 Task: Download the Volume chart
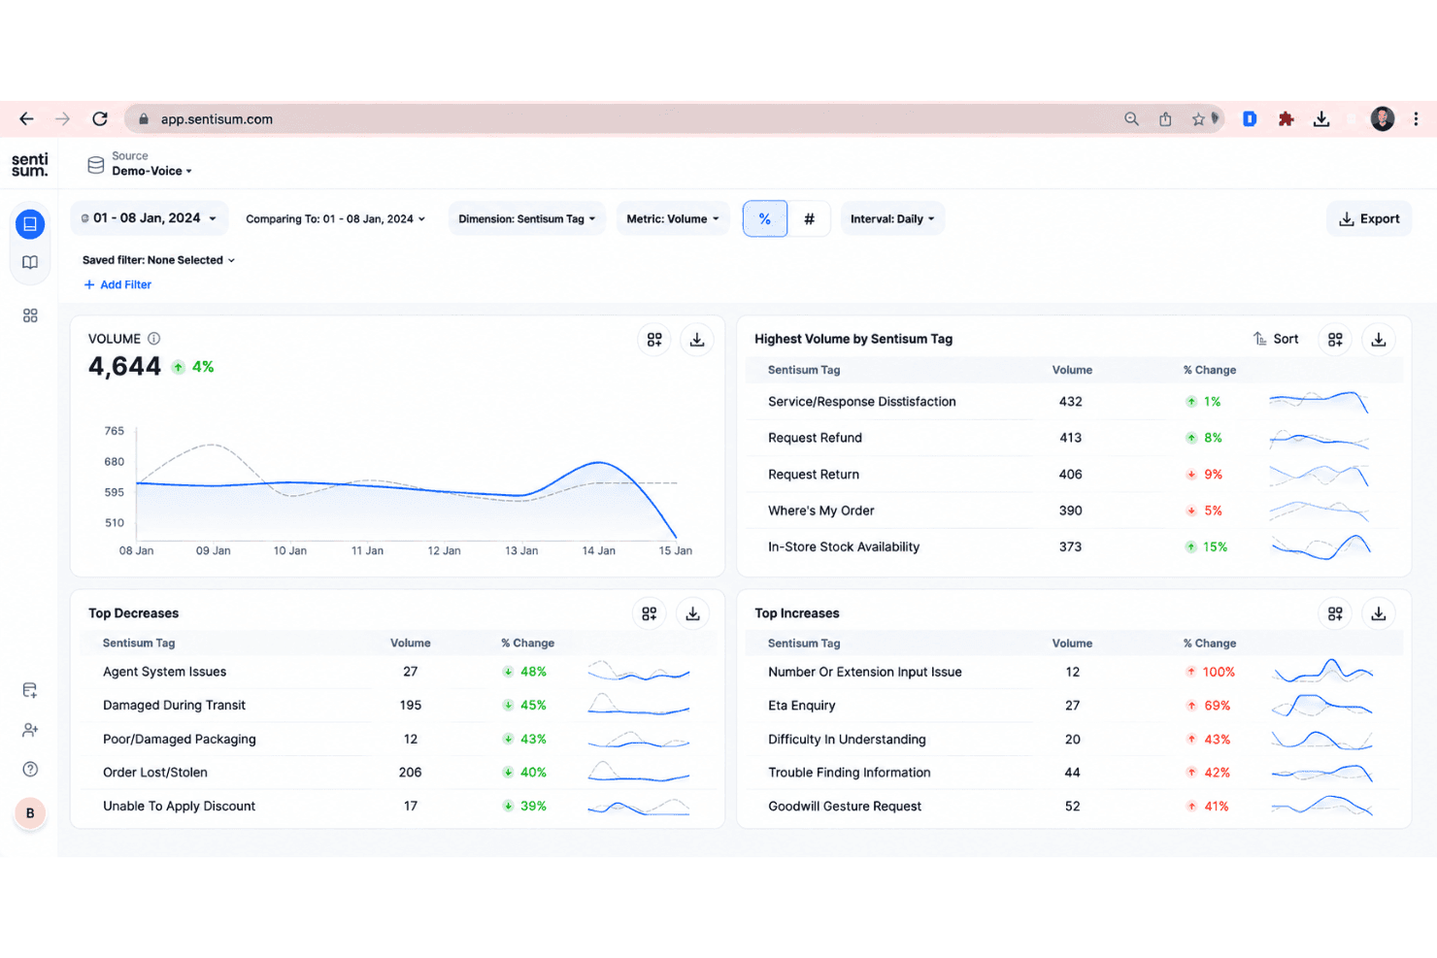[697, 340]
